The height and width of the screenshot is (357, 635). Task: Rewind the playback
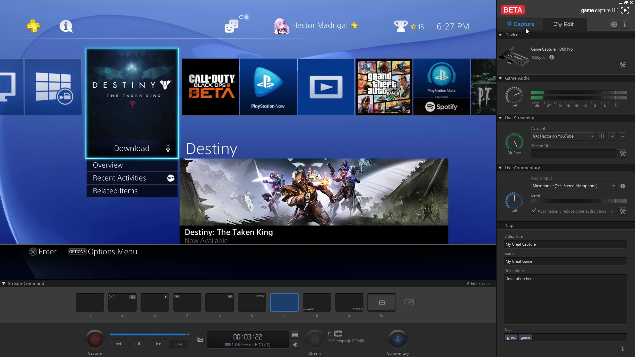[x=118, y=344]
